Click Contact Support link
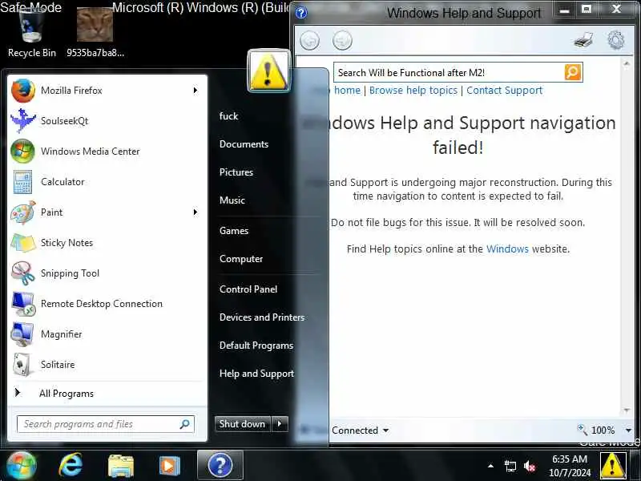The width and height of the screenshot is (641, 481). pos(505,91)
